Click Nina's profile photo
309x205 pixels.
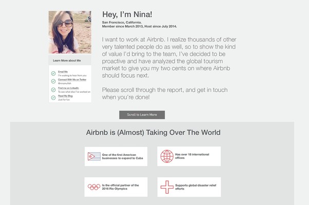pos(70,32)
